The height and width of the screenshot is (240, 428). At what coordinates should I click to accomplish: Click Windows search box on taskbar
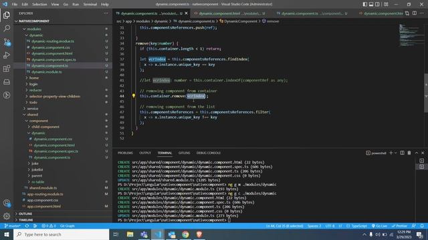click(61, 234)
